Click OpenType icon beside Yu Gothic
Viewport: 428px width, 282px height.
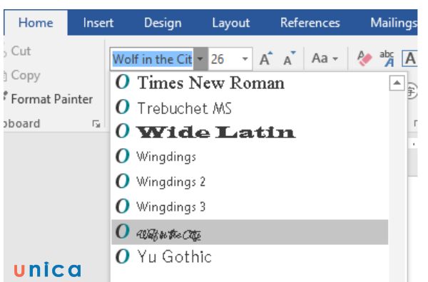pyautogui.click(x=122, y=256)
